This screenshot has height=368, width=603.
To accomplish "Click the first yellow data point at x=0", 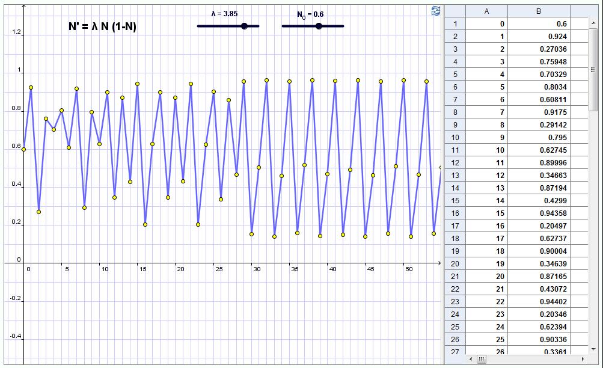I will [24, 149].
